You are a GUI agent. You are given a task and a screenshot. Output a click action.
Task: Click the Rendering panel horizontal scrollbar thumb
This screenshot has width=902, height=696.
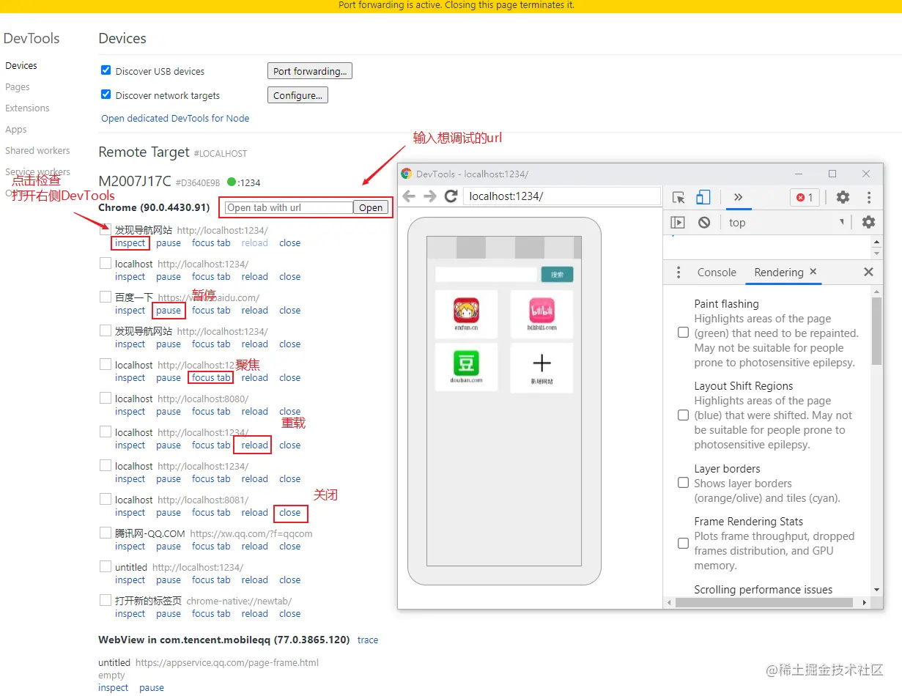point(765,602)
